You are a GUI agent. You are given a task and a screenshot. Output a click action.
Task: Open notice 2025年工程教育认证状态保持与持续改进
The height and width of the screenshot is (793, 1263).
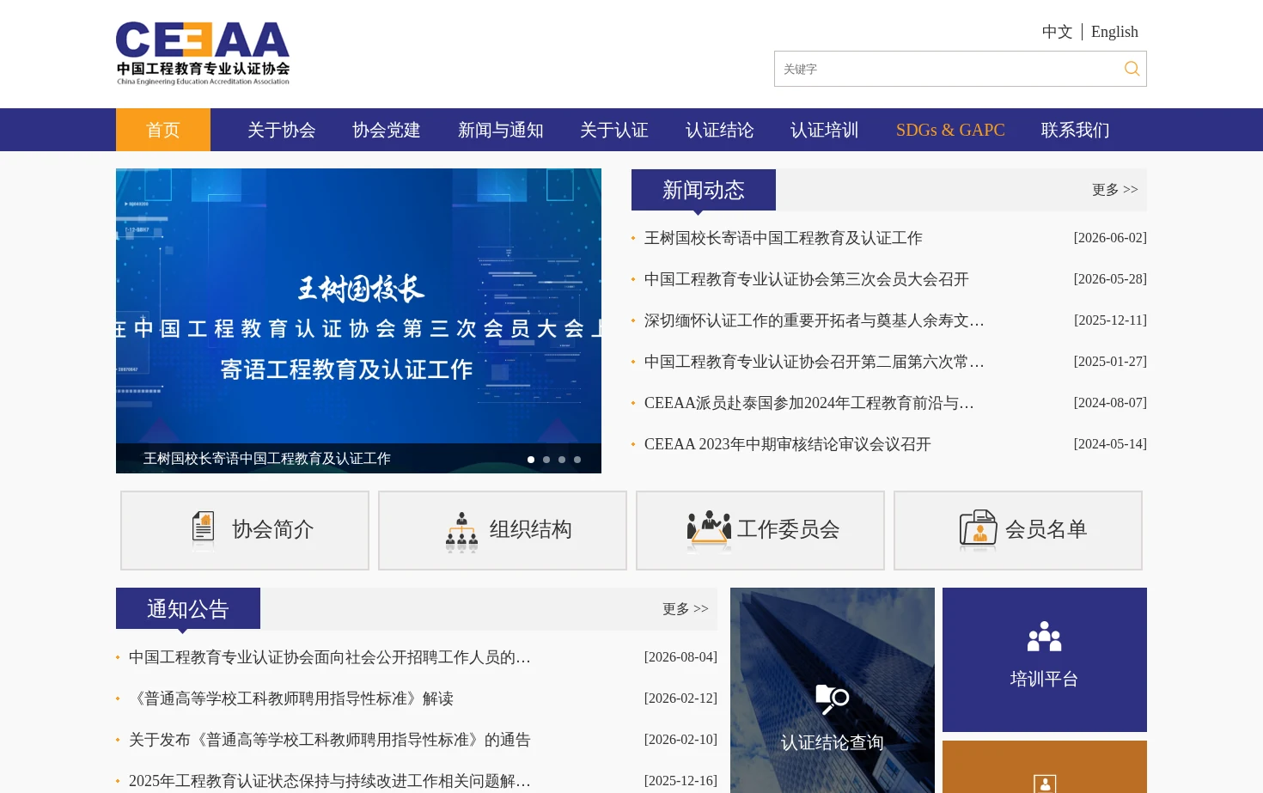click(x=330, y=781)
